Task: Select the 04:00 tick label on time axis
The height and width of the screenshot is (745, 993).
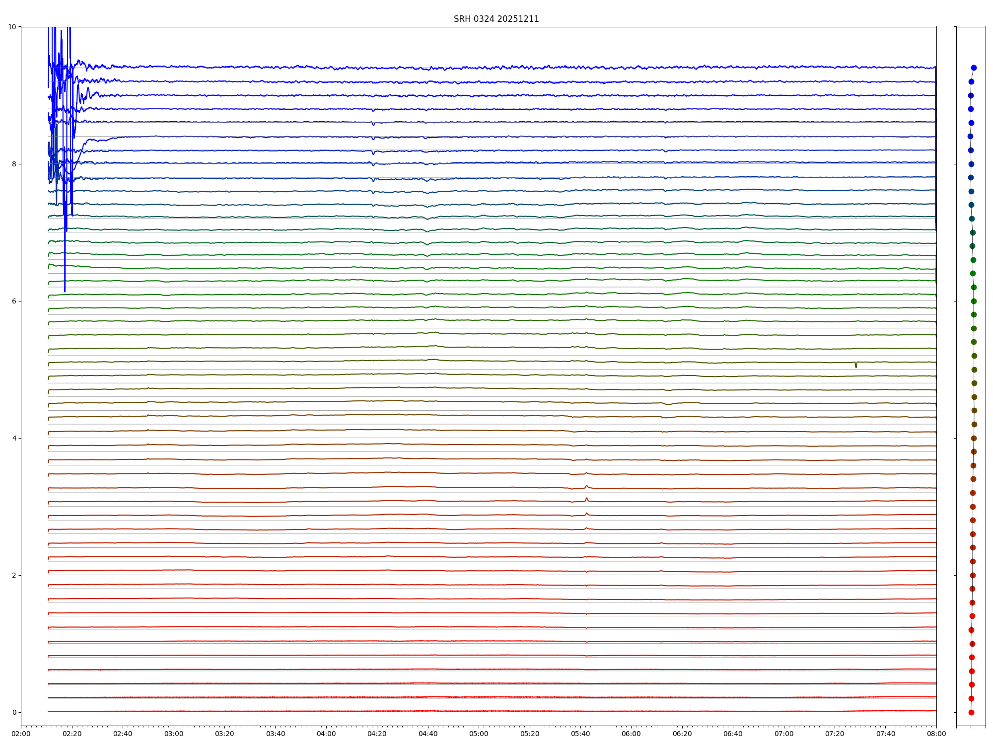Action: (326, 734)
